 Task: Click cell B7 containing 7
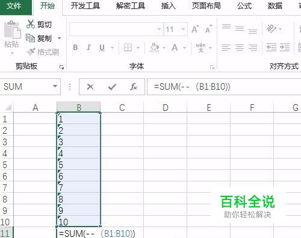79,187
